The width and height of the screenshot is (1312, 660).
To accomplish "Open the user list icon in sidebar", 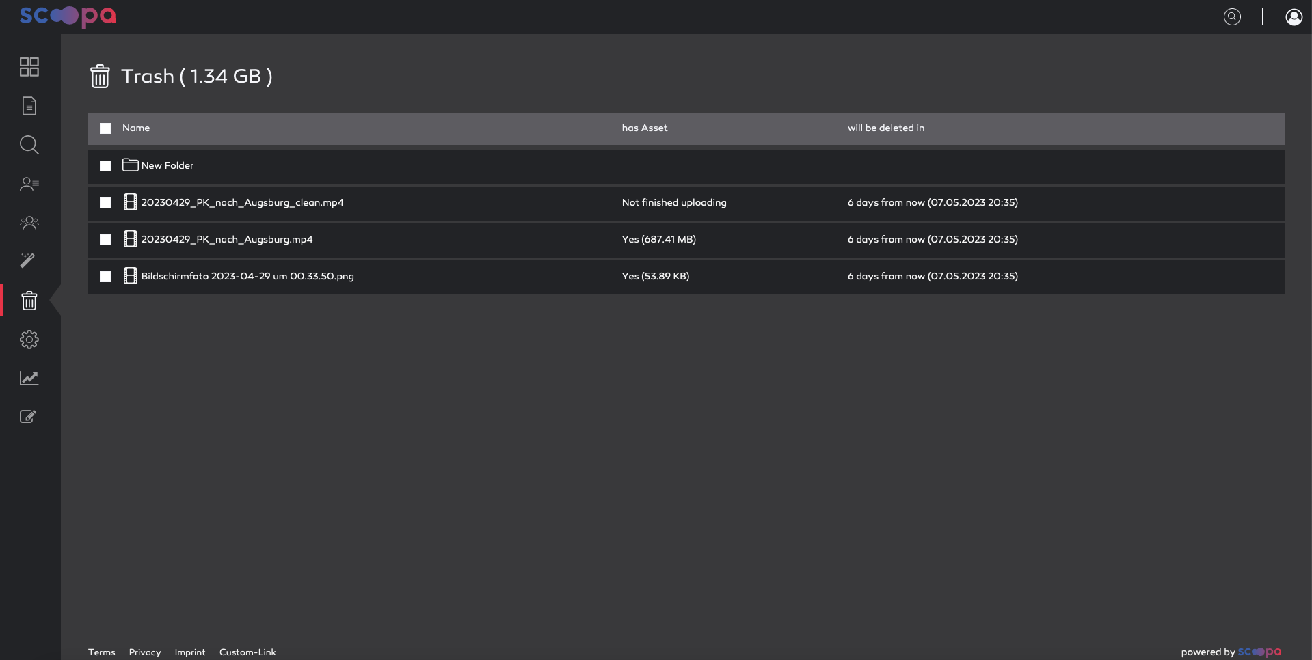I will click(x=29, y=184).
